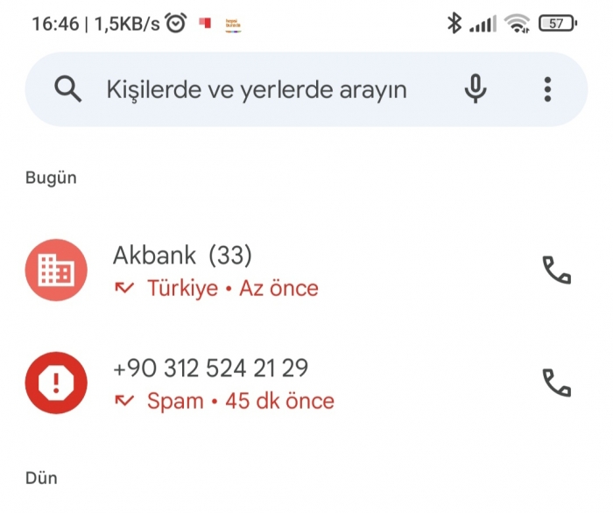Tap 'Türkiye • Az önce' missed call details

coord(233,288)
